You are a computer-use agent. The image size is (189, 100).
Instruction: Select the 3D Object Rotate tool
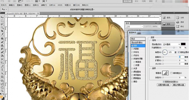pyautogui.click(x=2, y=81)
